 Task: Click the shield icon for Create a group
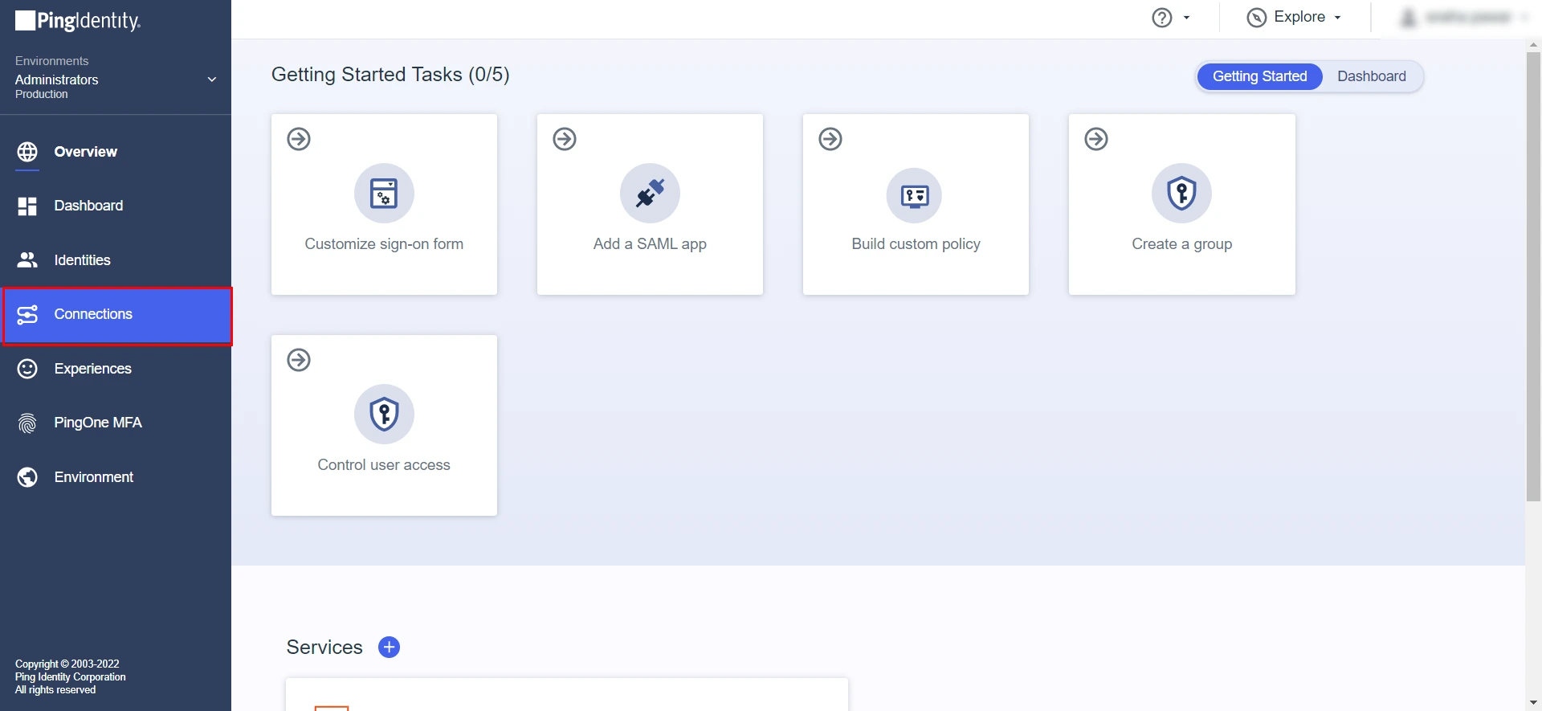(1181, 194)
